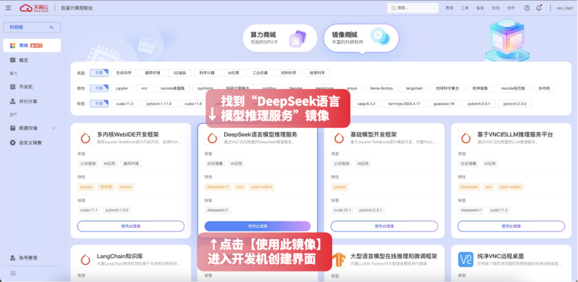Filter type by AI应用
The width and height of the screenshot is (578, 282).
coord(233,73)
